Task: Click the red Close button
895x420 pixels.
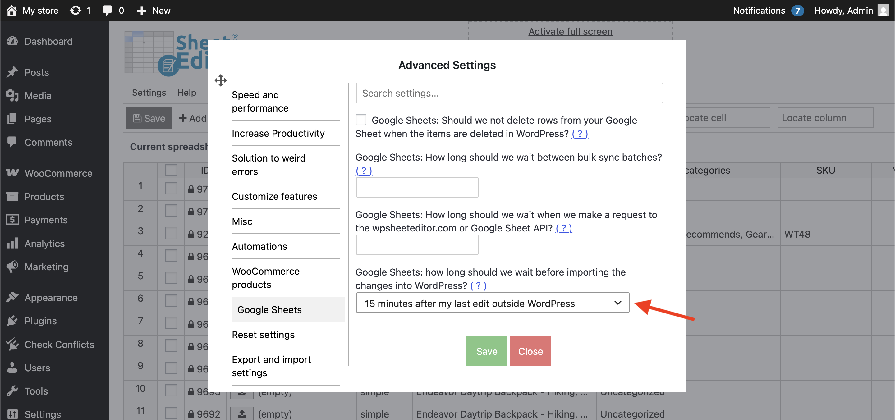Action: (x=530, y=351)
